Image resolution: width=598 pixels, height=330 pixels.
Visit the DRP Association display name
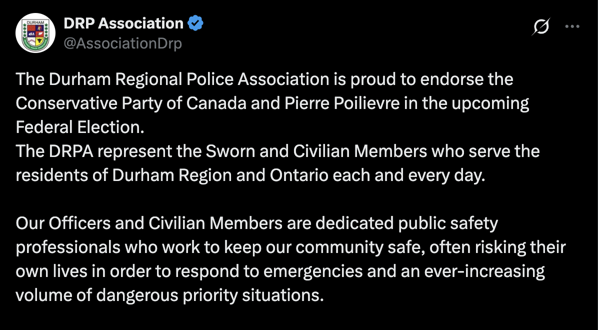point(123,23)
